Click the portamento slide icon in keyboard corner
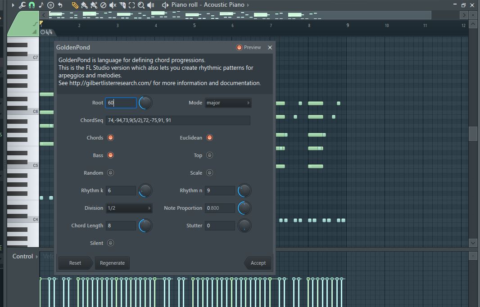The image size is (480, 307). point(35,24)
